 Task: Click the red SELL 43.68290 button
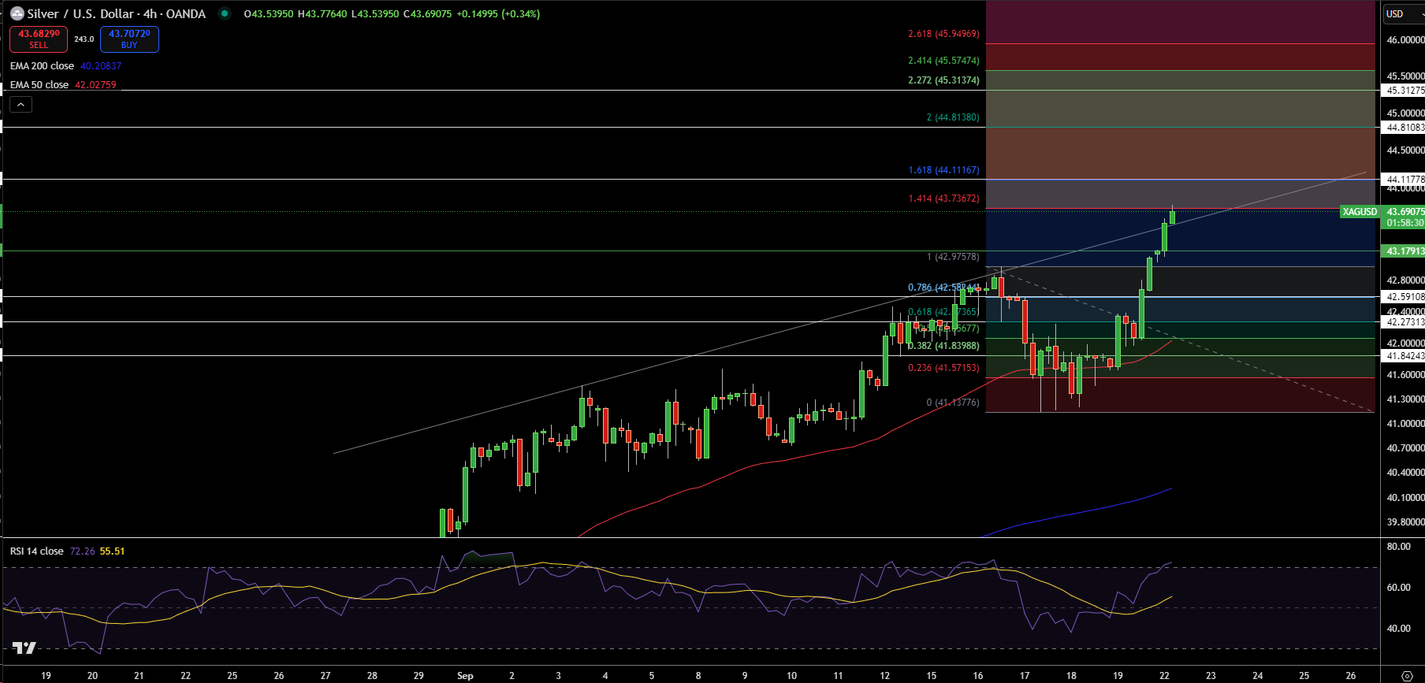point(39,39)
